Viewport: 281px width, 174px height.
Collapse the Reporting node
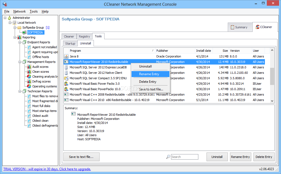click(15, 37)
